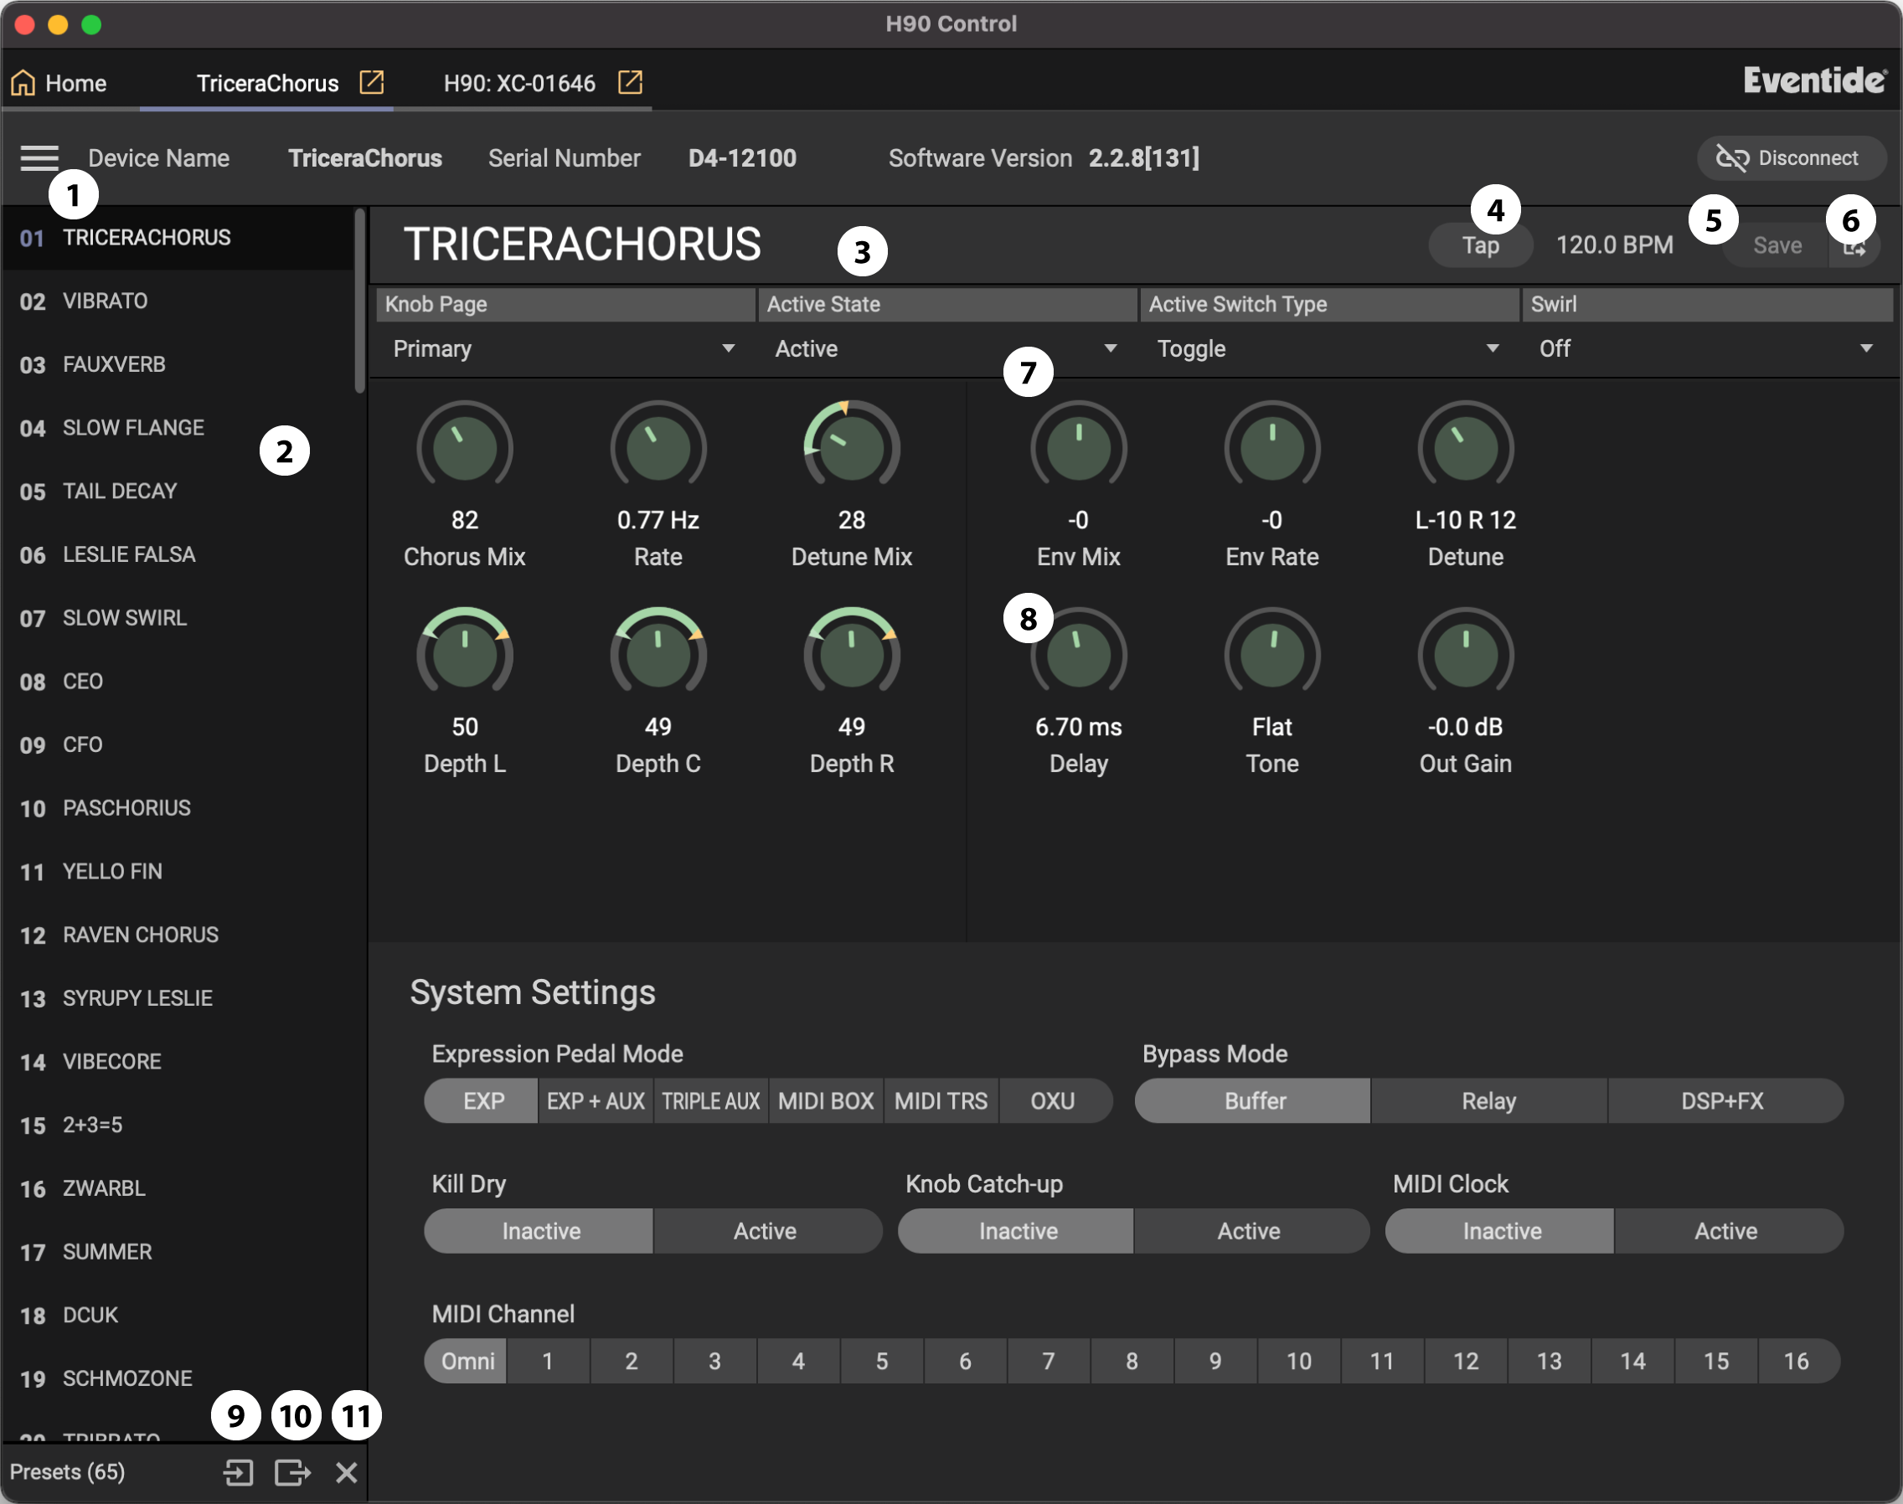Image resolution: width=1903 pixels, height=1504 pixels.
Task: Select the SLOW FLANGE preset
Action: 133,428
